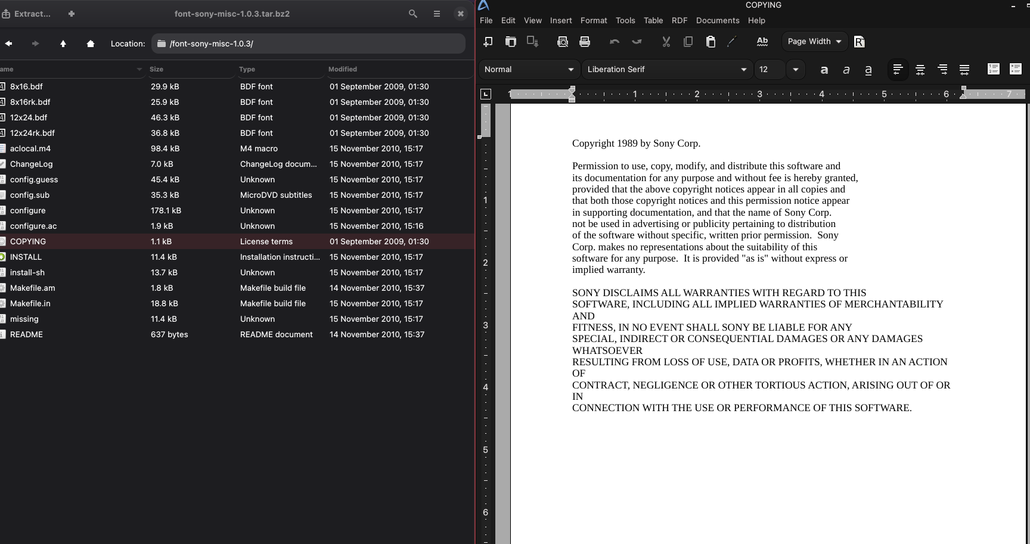Click the Location path field
The image size is (1030, 544).
(x=308, y=43)
